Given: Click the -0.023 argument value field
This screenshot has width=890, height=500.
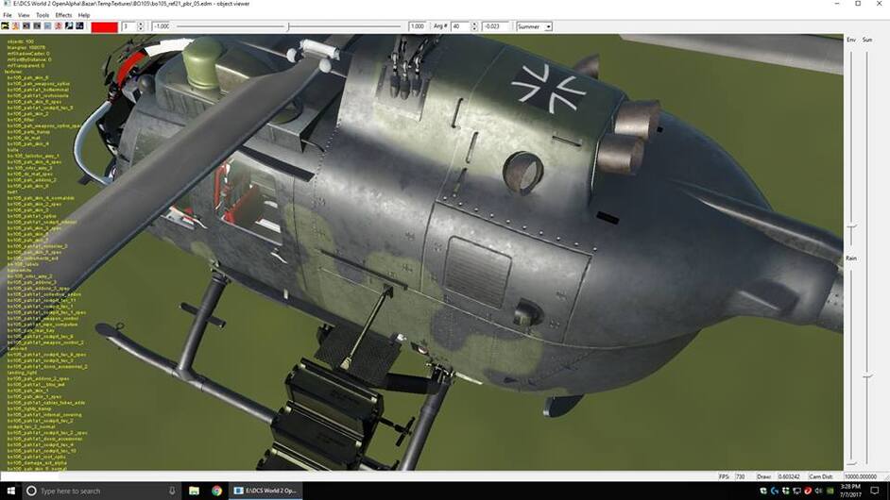Looking at the screenshot, I should pyautogui.click(x=493, y=26).
